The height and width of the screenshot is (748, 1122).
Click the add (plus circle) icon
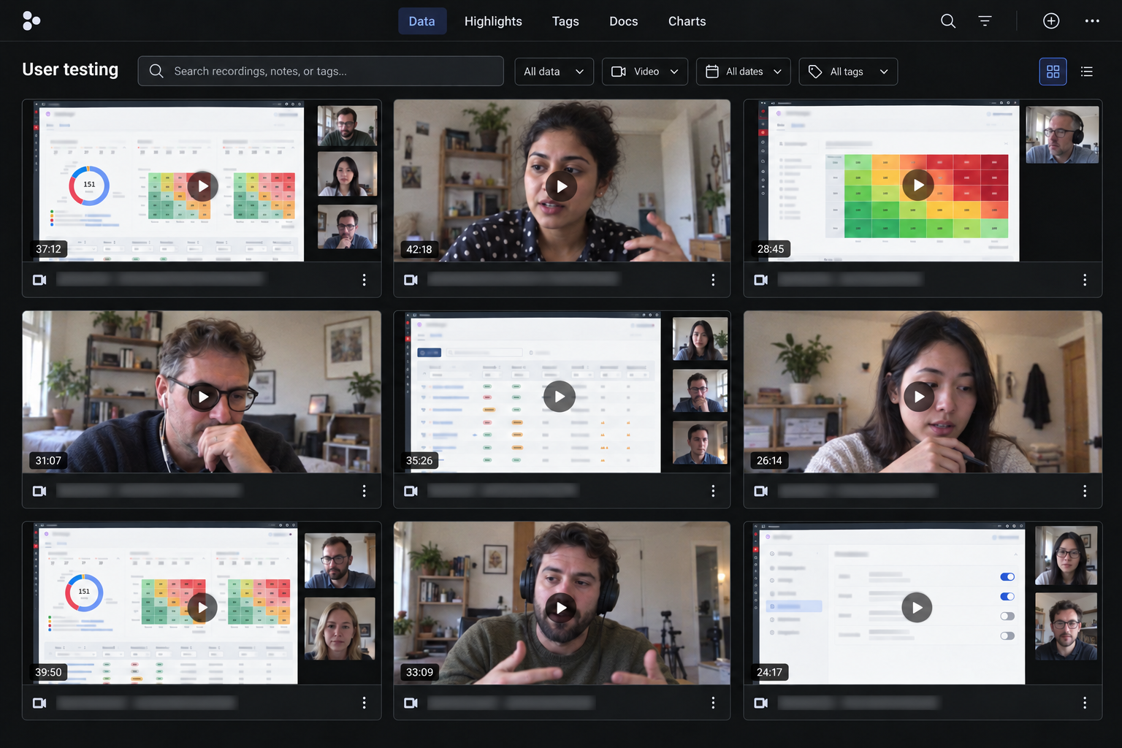pyautogui.click(x=1051, y=20)
